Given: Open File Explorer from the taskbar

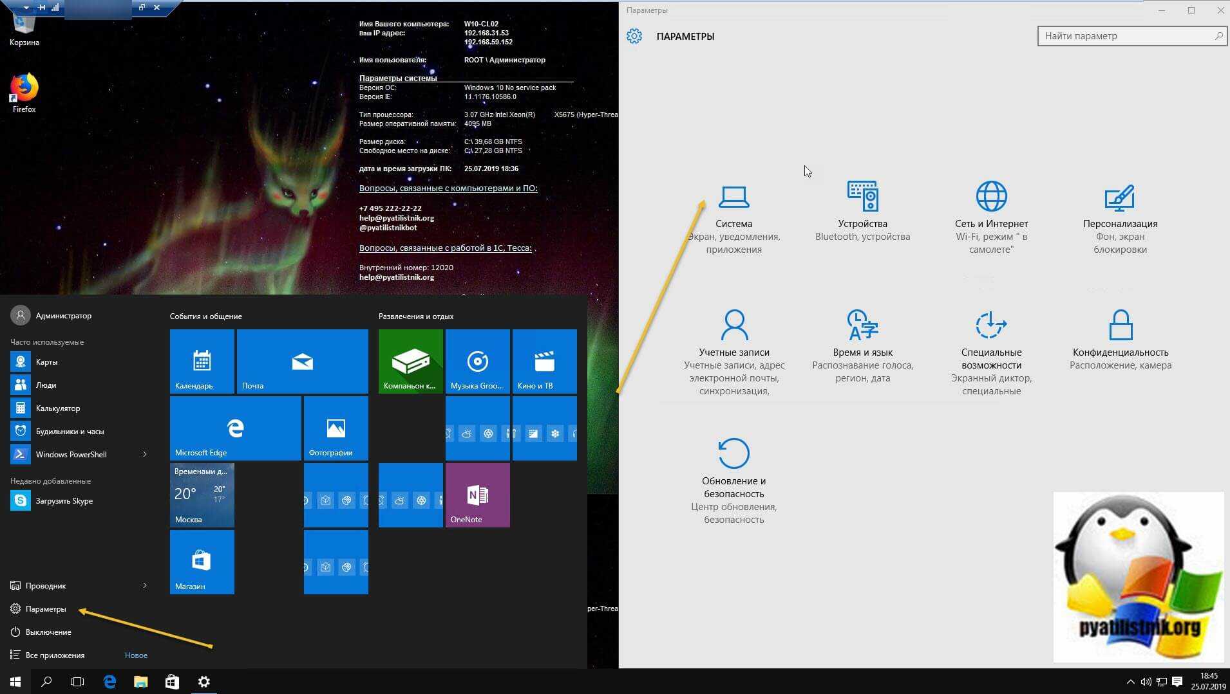Looking at the screenshot, I should tap(140, 682).
